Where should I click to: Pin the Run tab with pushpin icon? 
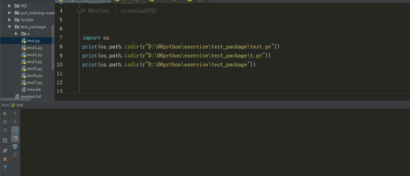pos(5,151)
